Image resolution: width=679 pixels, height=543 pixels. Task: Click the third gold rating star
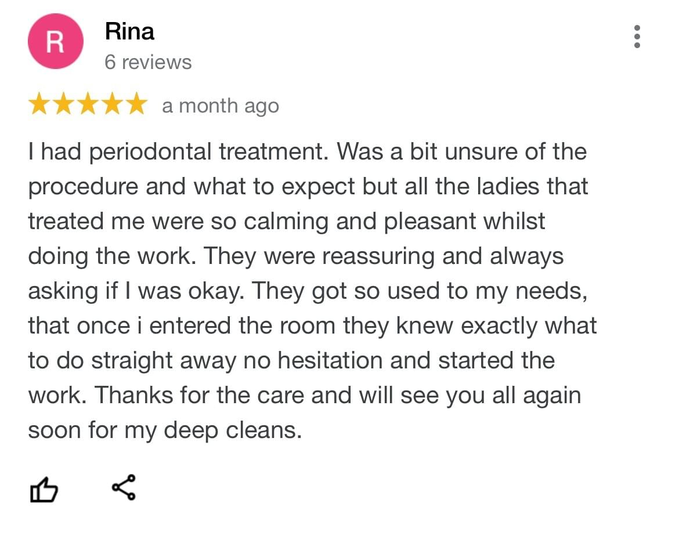(x=88, y=103)
